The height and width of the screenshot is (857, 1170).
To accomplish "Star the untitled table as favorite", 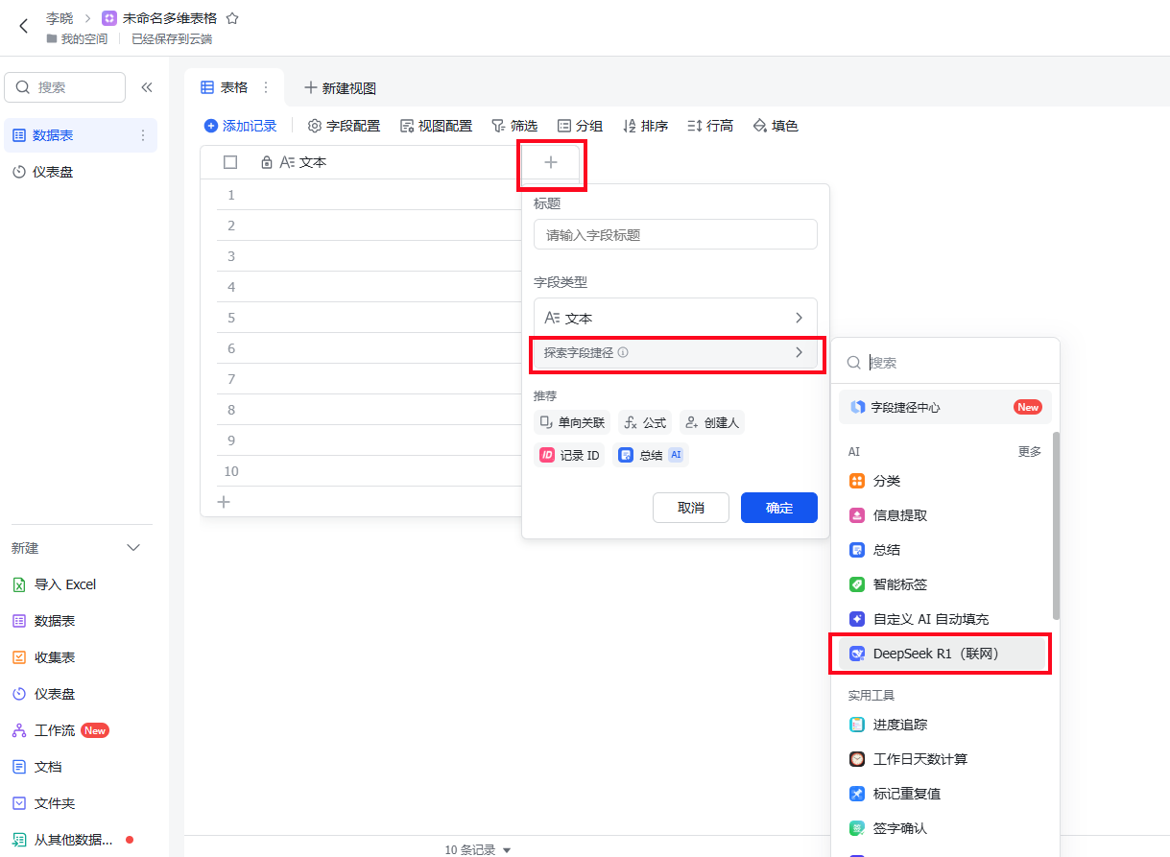I will (232, 18).
